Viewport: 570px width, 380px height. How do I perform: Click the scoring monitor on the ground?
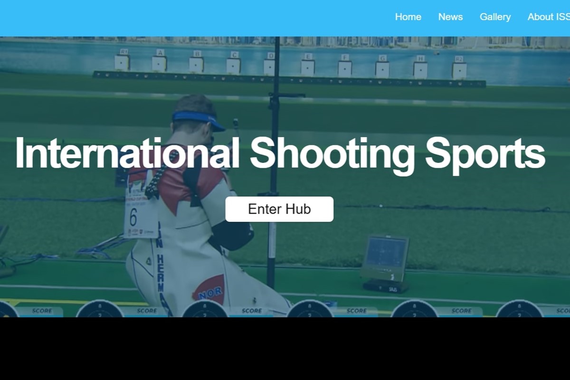(x=385, y=258)
